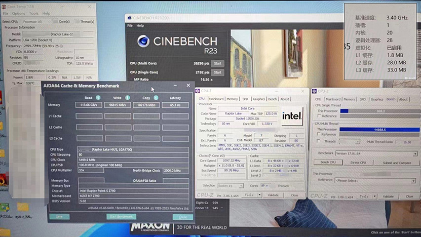This screenshot has height=237, width=421.
Task: Tick the Reference checkbox under CPU Multi Thread
Action: (x=319, y=134)
